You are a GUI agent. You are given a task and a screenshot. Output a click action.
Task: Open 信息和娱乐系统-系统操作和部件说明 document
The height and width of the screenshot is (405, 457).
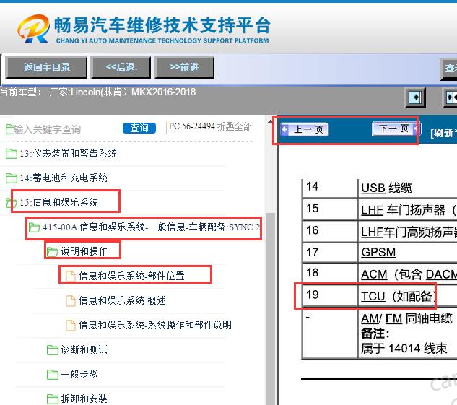coord(155,325)
